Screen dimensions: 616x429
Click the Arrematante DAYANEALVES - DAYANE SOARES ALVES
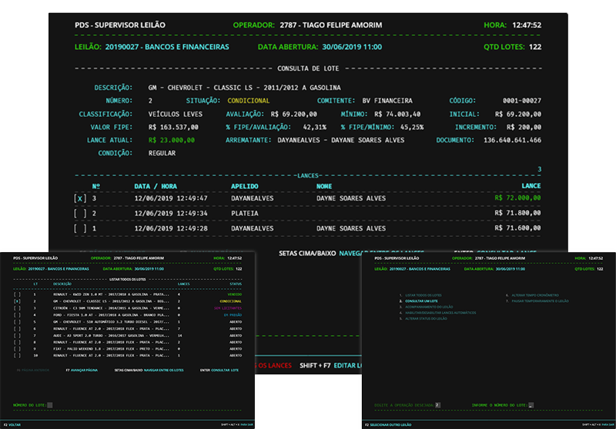(x=340, y=140)
